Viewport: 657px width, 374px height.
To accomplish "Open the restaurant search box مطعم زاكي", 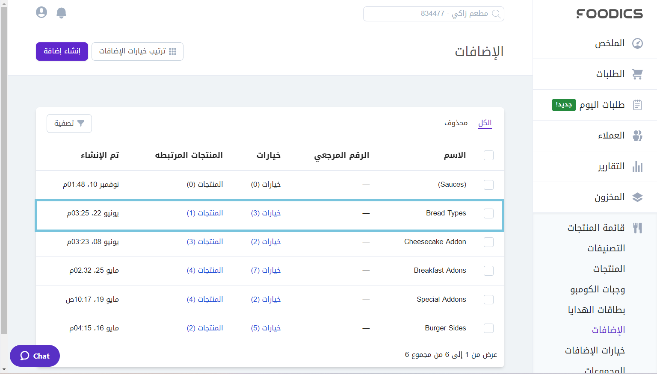I will point(434,14).
